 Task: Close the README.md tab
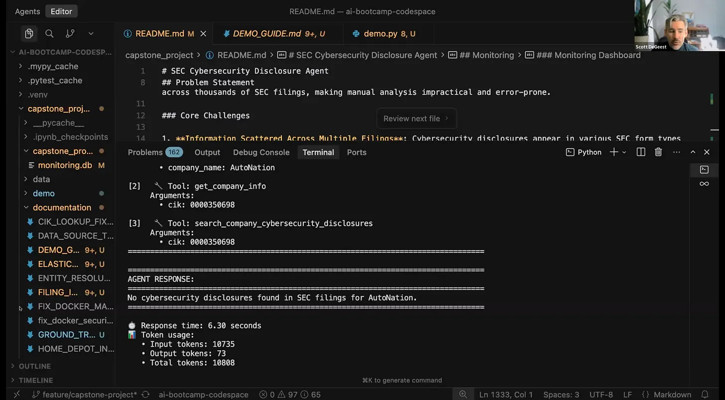point(203,33)
